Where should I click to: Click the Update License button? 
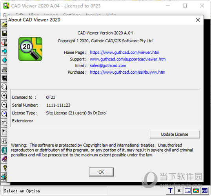pyautogui.click(x=175, y=134)
